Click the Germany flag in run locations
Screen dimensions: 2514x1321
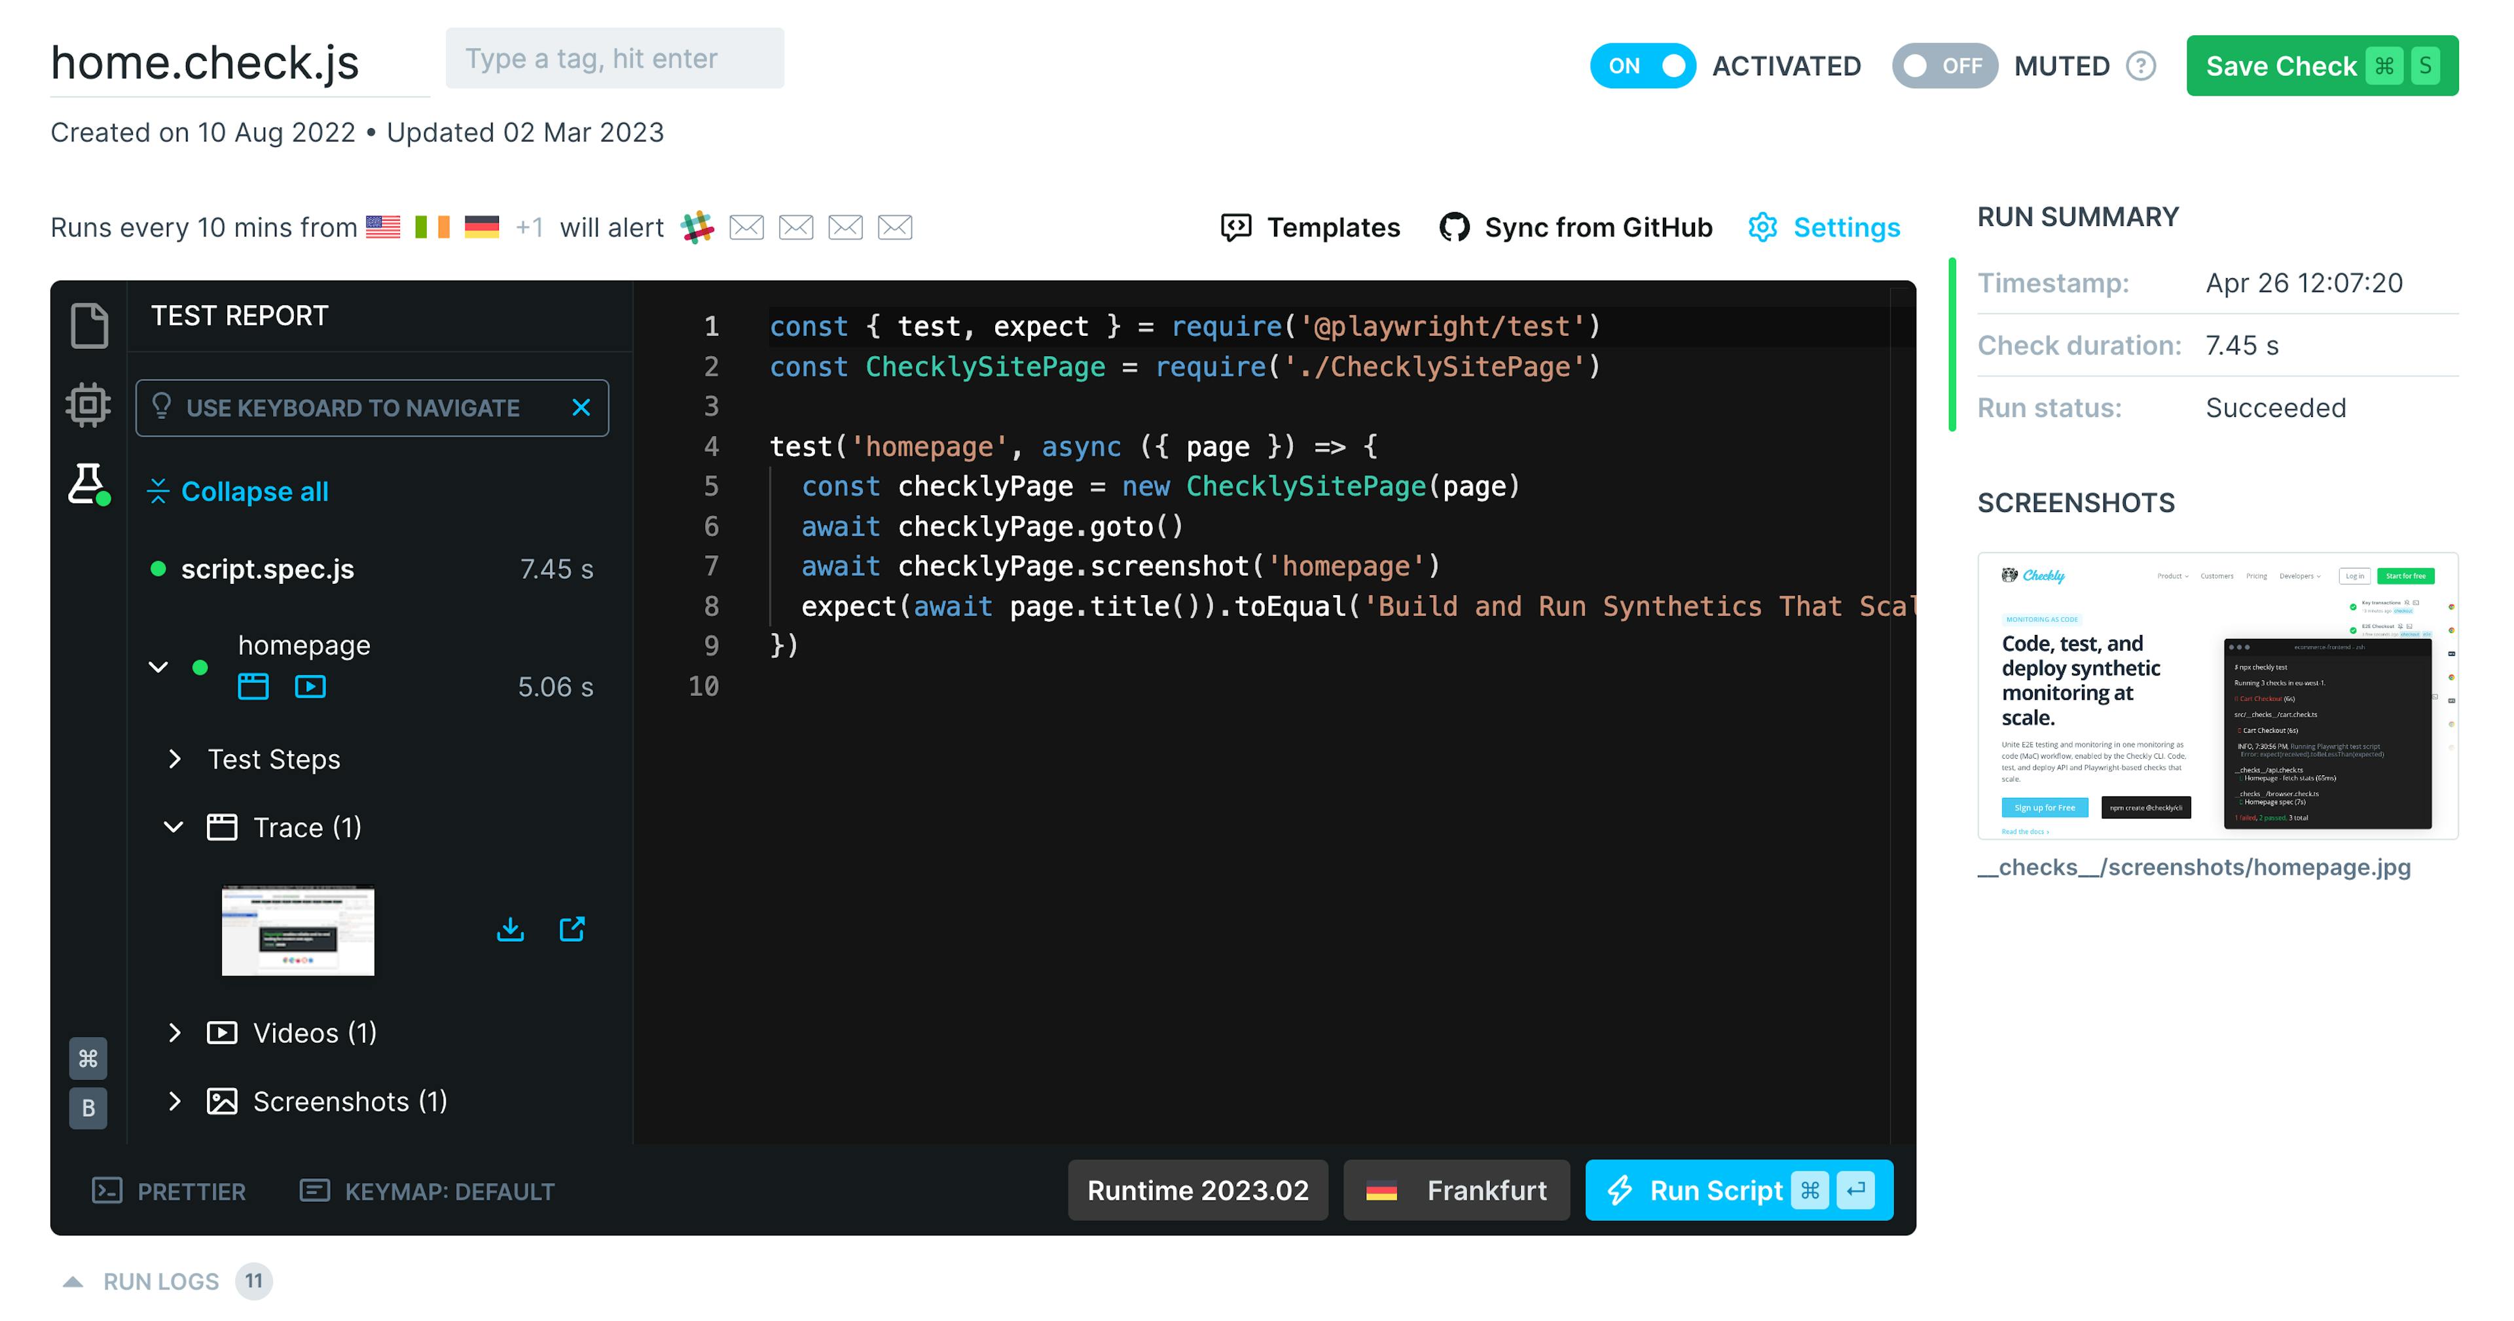(482, 227)
